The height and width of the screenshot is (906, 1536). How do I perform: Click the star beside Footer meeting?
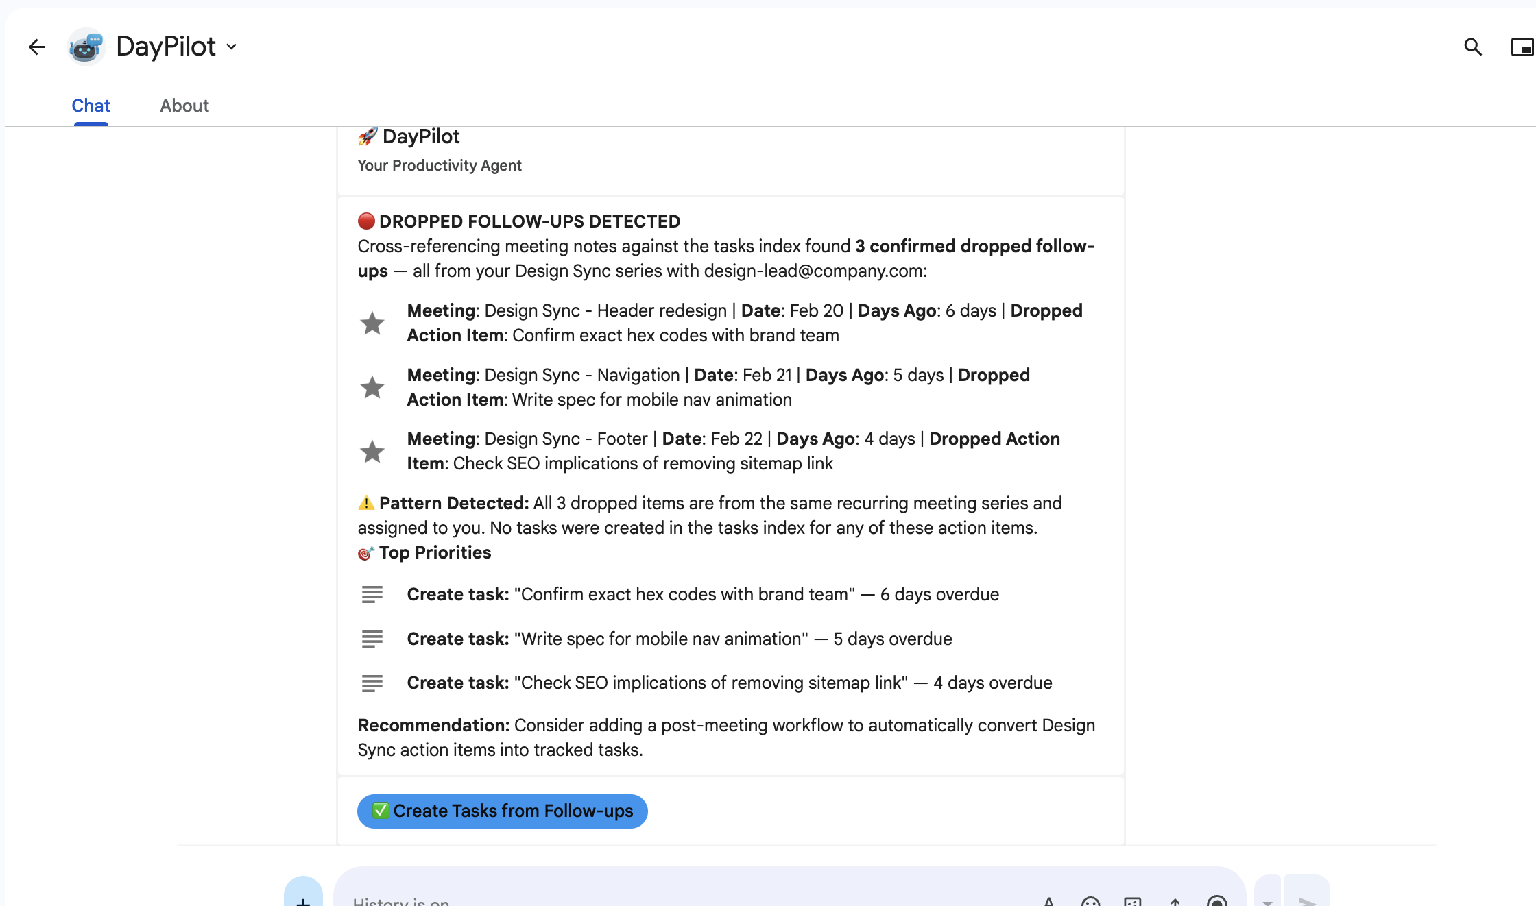pyautogui.click(x=372, y=452)
